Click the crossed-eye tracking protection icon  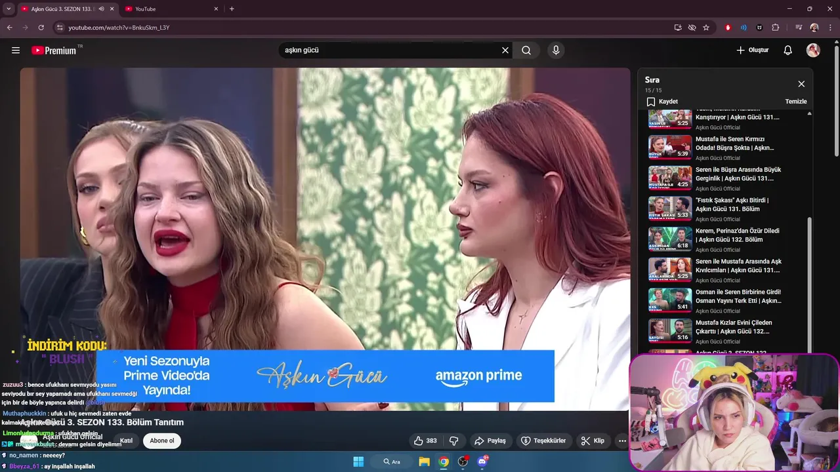point(692,28)
